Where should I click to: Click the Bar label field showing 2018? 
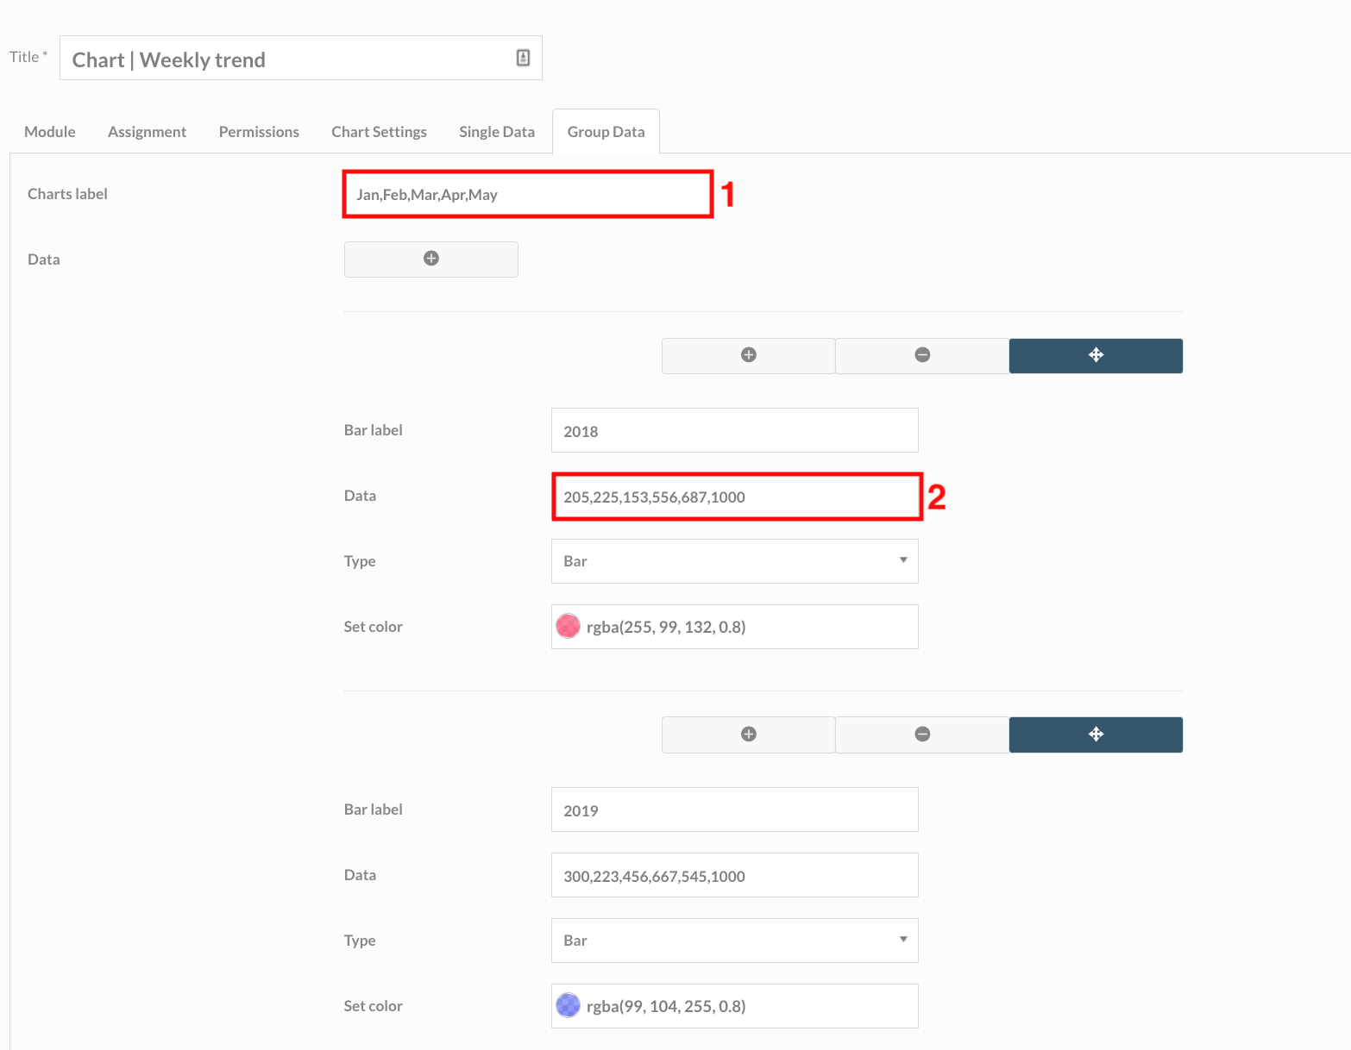click(734, 430)
